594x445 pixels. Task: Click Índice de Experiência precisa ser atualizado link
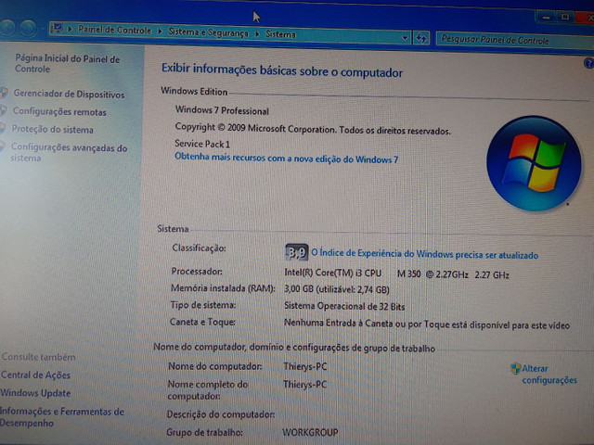(x=425, y=254)
